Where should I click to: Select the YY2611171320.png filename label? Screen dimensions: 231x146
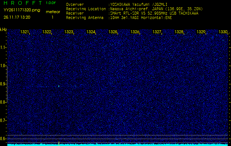(19, 10)
